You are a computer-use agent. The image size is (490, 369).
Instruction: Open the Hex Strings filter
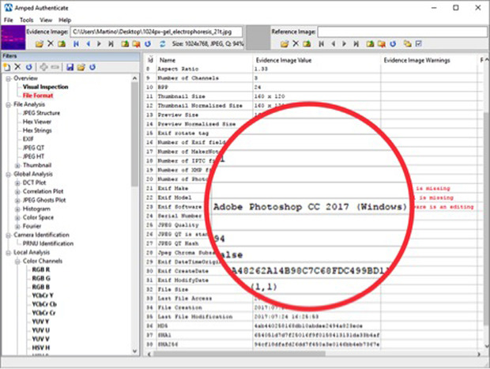(x=37, y=130)
